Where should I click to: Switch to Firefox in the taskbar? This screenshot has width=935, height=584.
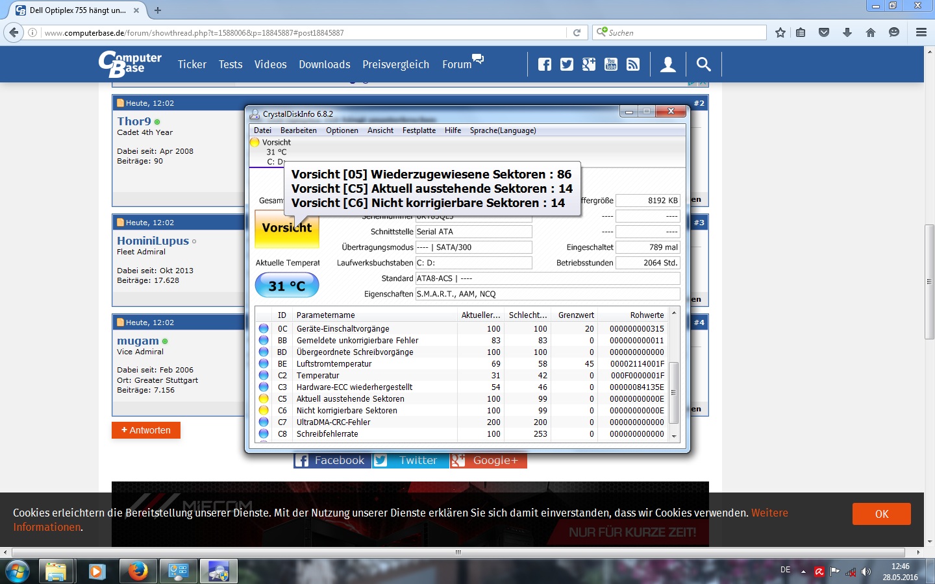point(137,572)
